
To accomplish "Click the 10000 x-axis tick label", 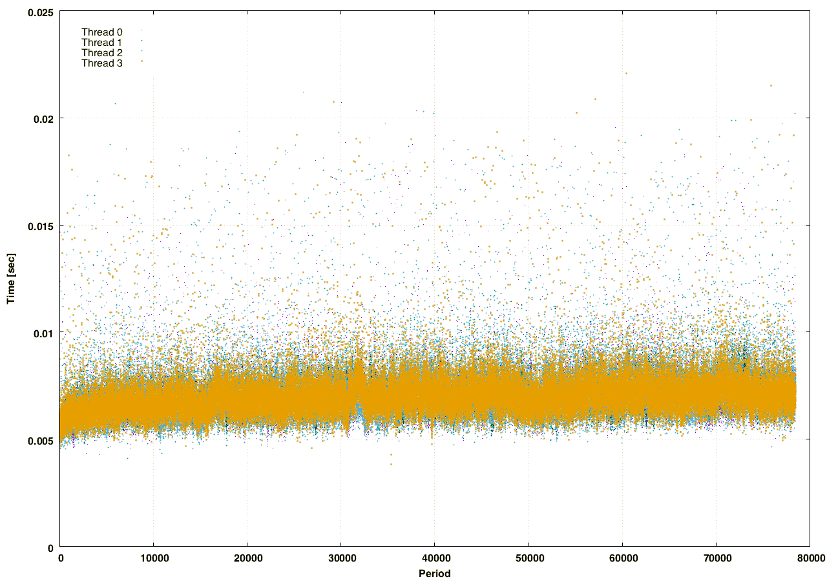I will click(153, 558).
